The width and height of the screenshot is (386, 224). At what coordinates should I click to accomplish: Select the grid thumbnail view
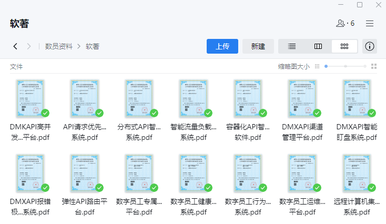344,46
